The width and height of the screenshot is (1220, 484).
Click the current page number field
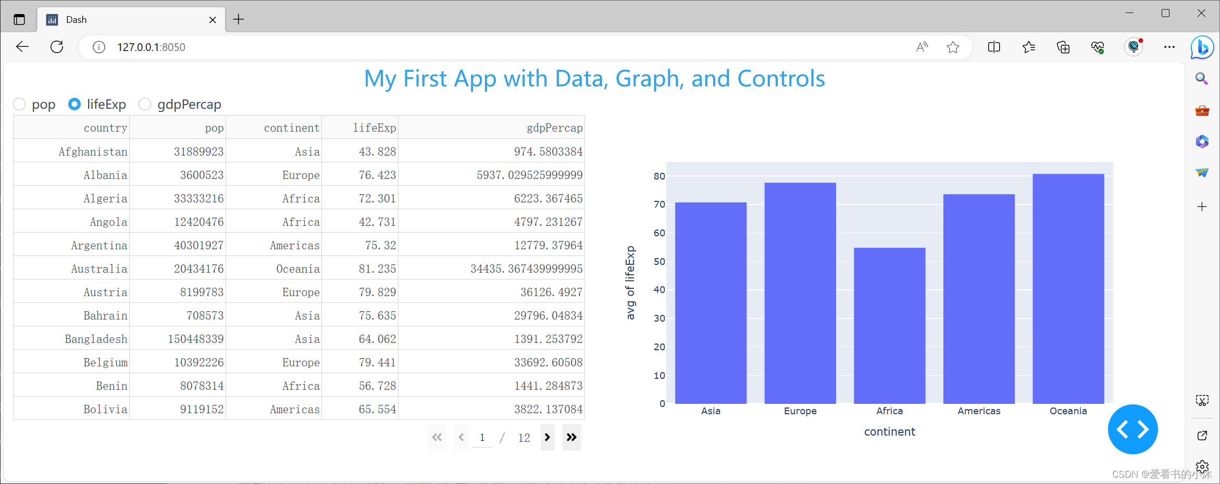tap(482, 438)
